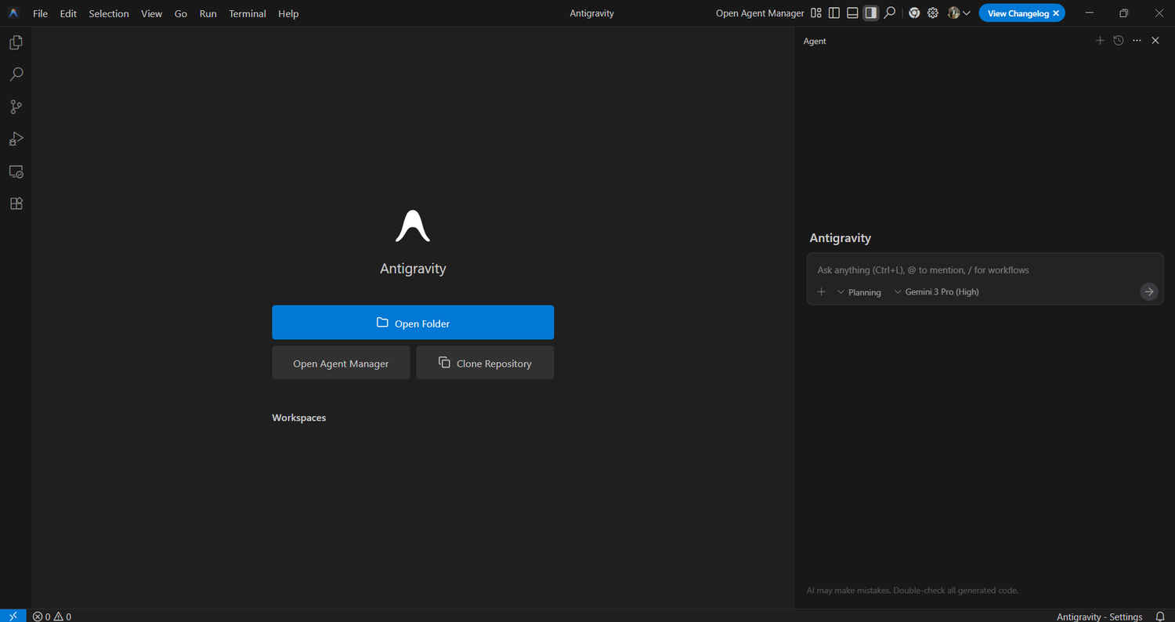Open settings via the gear icon
The image size is (1175, 622).
pos(932,13)
